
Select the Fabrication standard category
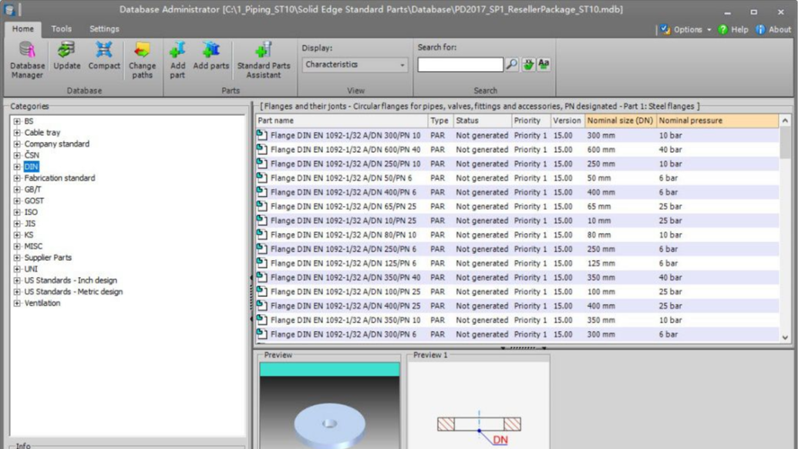(x=59, y=178)
